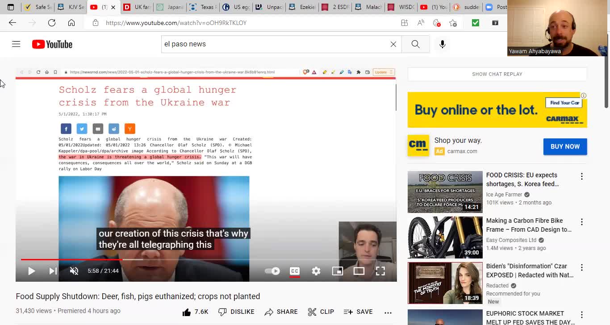
Task: Share this video
Action: tap(281, 312)
